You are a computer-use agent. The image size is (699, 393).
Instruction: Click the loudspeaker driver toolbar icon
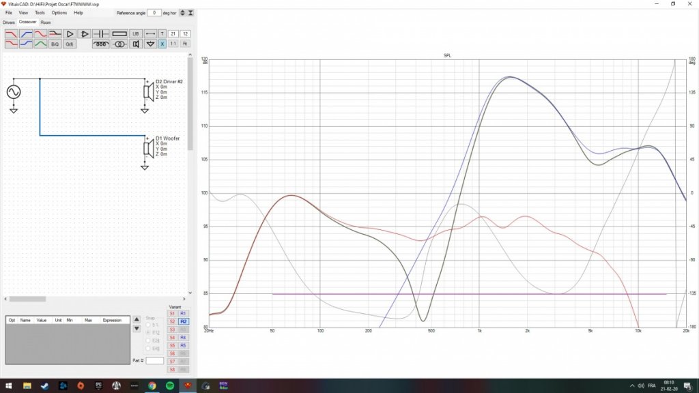pos(136,44)
